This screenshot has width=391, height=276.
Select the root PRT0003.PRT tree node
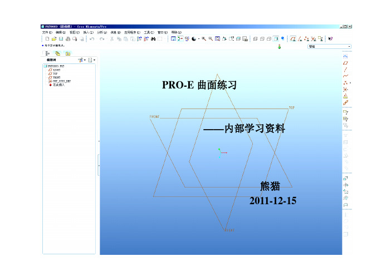[x=54, y=66]
